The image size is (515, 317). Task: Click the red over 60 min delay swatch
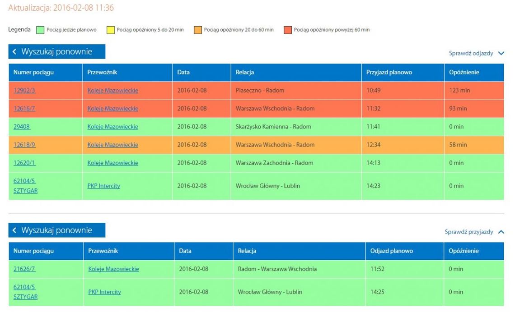coord(287,30)
